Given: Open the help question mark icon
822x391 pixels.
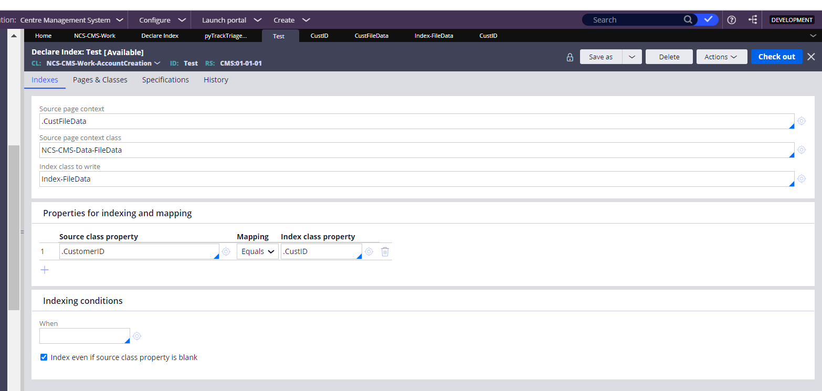Looking at the screenshot, I should pos(732,20).
